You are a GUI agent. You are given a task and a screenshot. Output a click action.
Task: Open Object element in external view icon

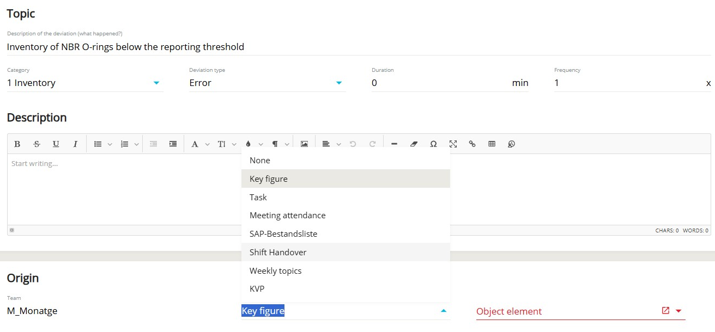[665, 311]
